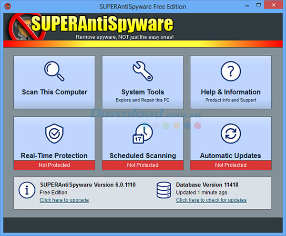Click the window title SUPERAntiSpyware Free Edition

tap(143, 7)
